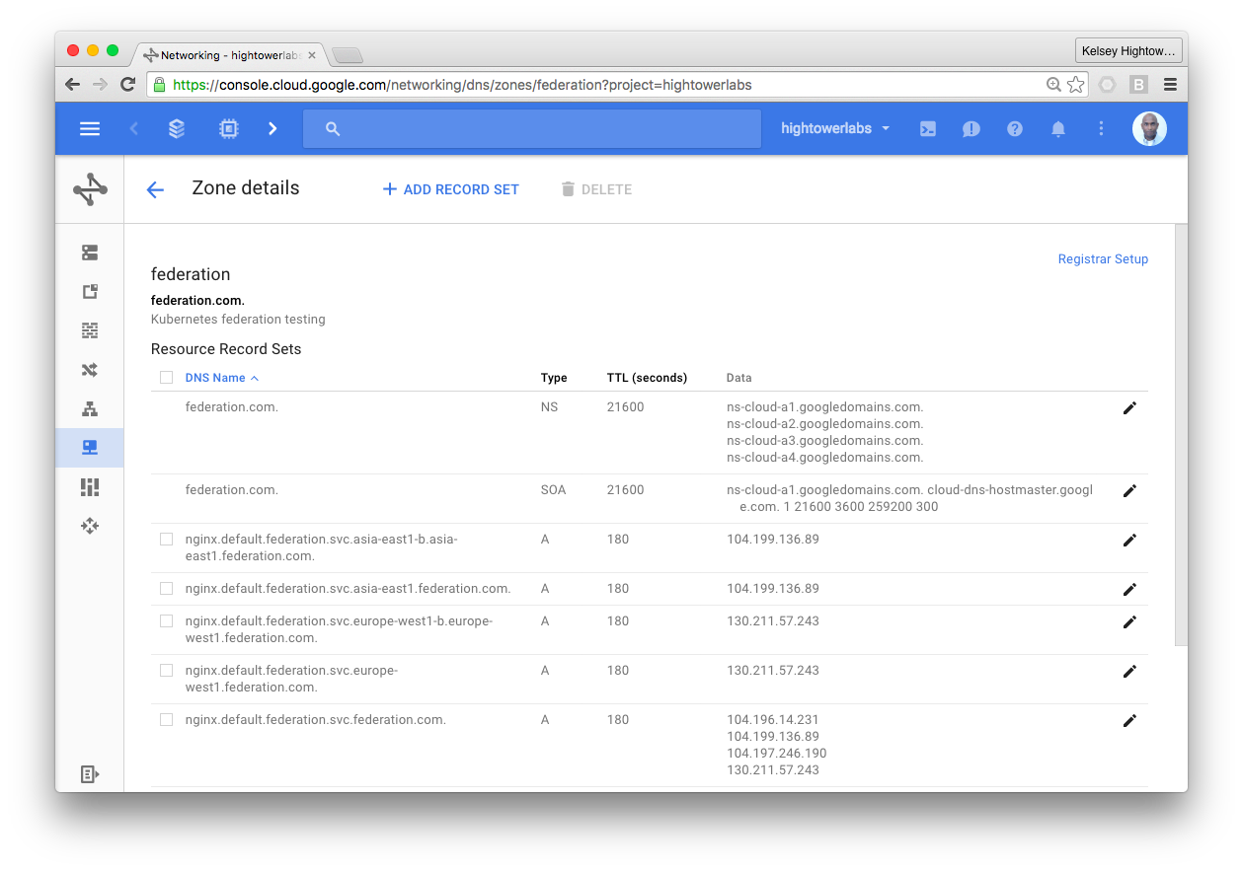Click the zoom magnifier in address bar
Viewport: 1243px width, 871px height.
pos(1053,85)
